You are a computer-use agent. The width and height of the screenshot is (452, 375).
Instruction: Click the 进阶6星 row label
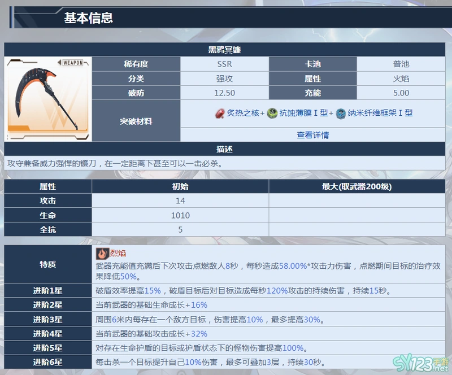point(48,362)
